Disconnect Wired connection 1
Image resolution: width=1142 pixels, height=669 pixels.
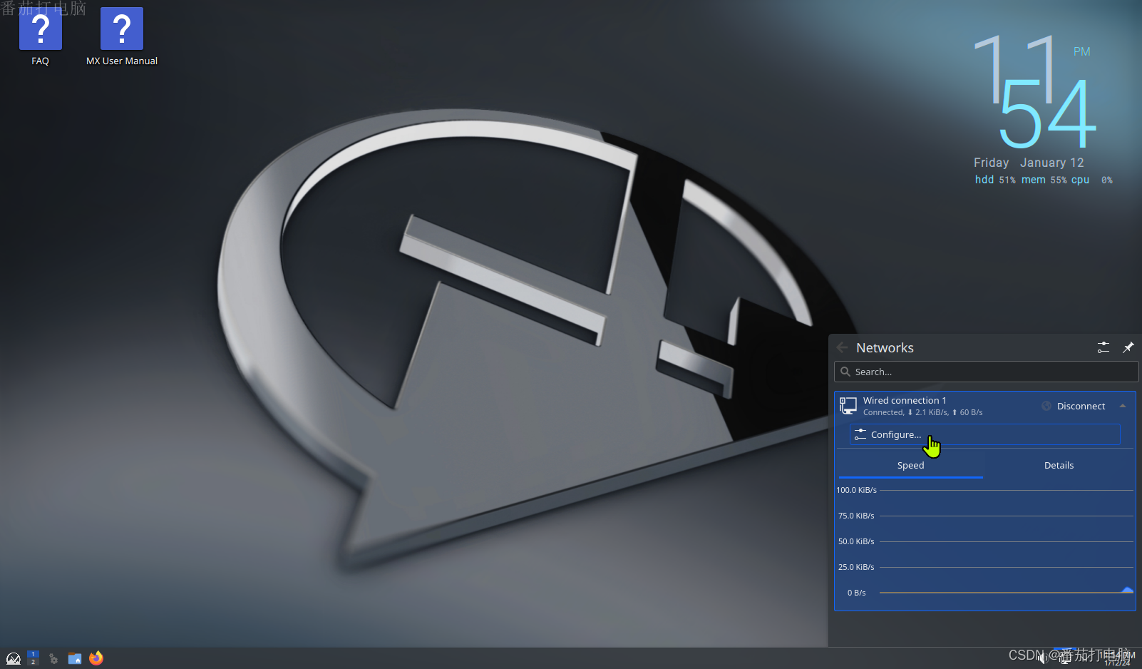point(1074,406)
